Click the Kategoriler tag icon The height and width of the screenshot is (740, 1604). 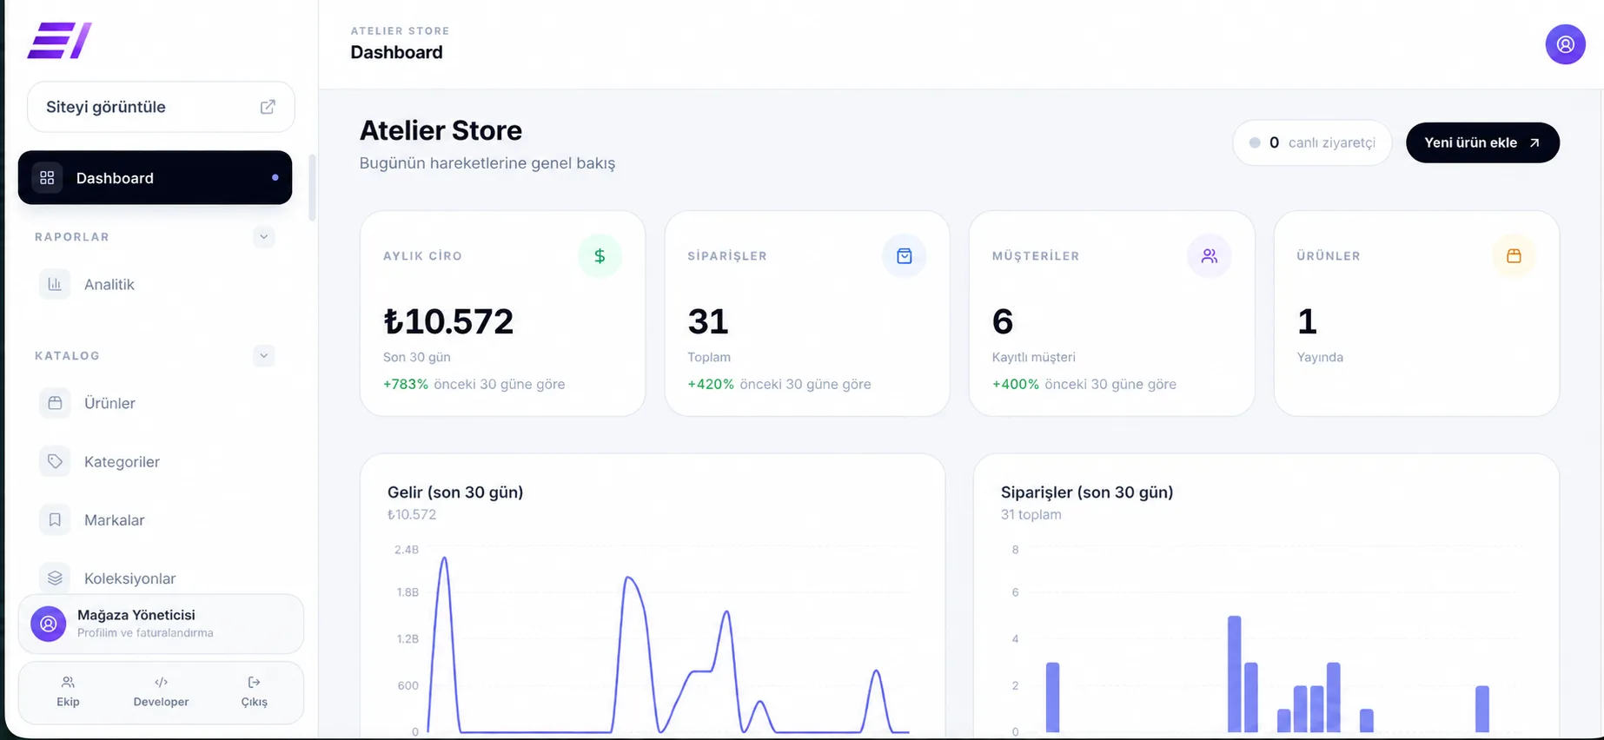[x=55, y=461]
